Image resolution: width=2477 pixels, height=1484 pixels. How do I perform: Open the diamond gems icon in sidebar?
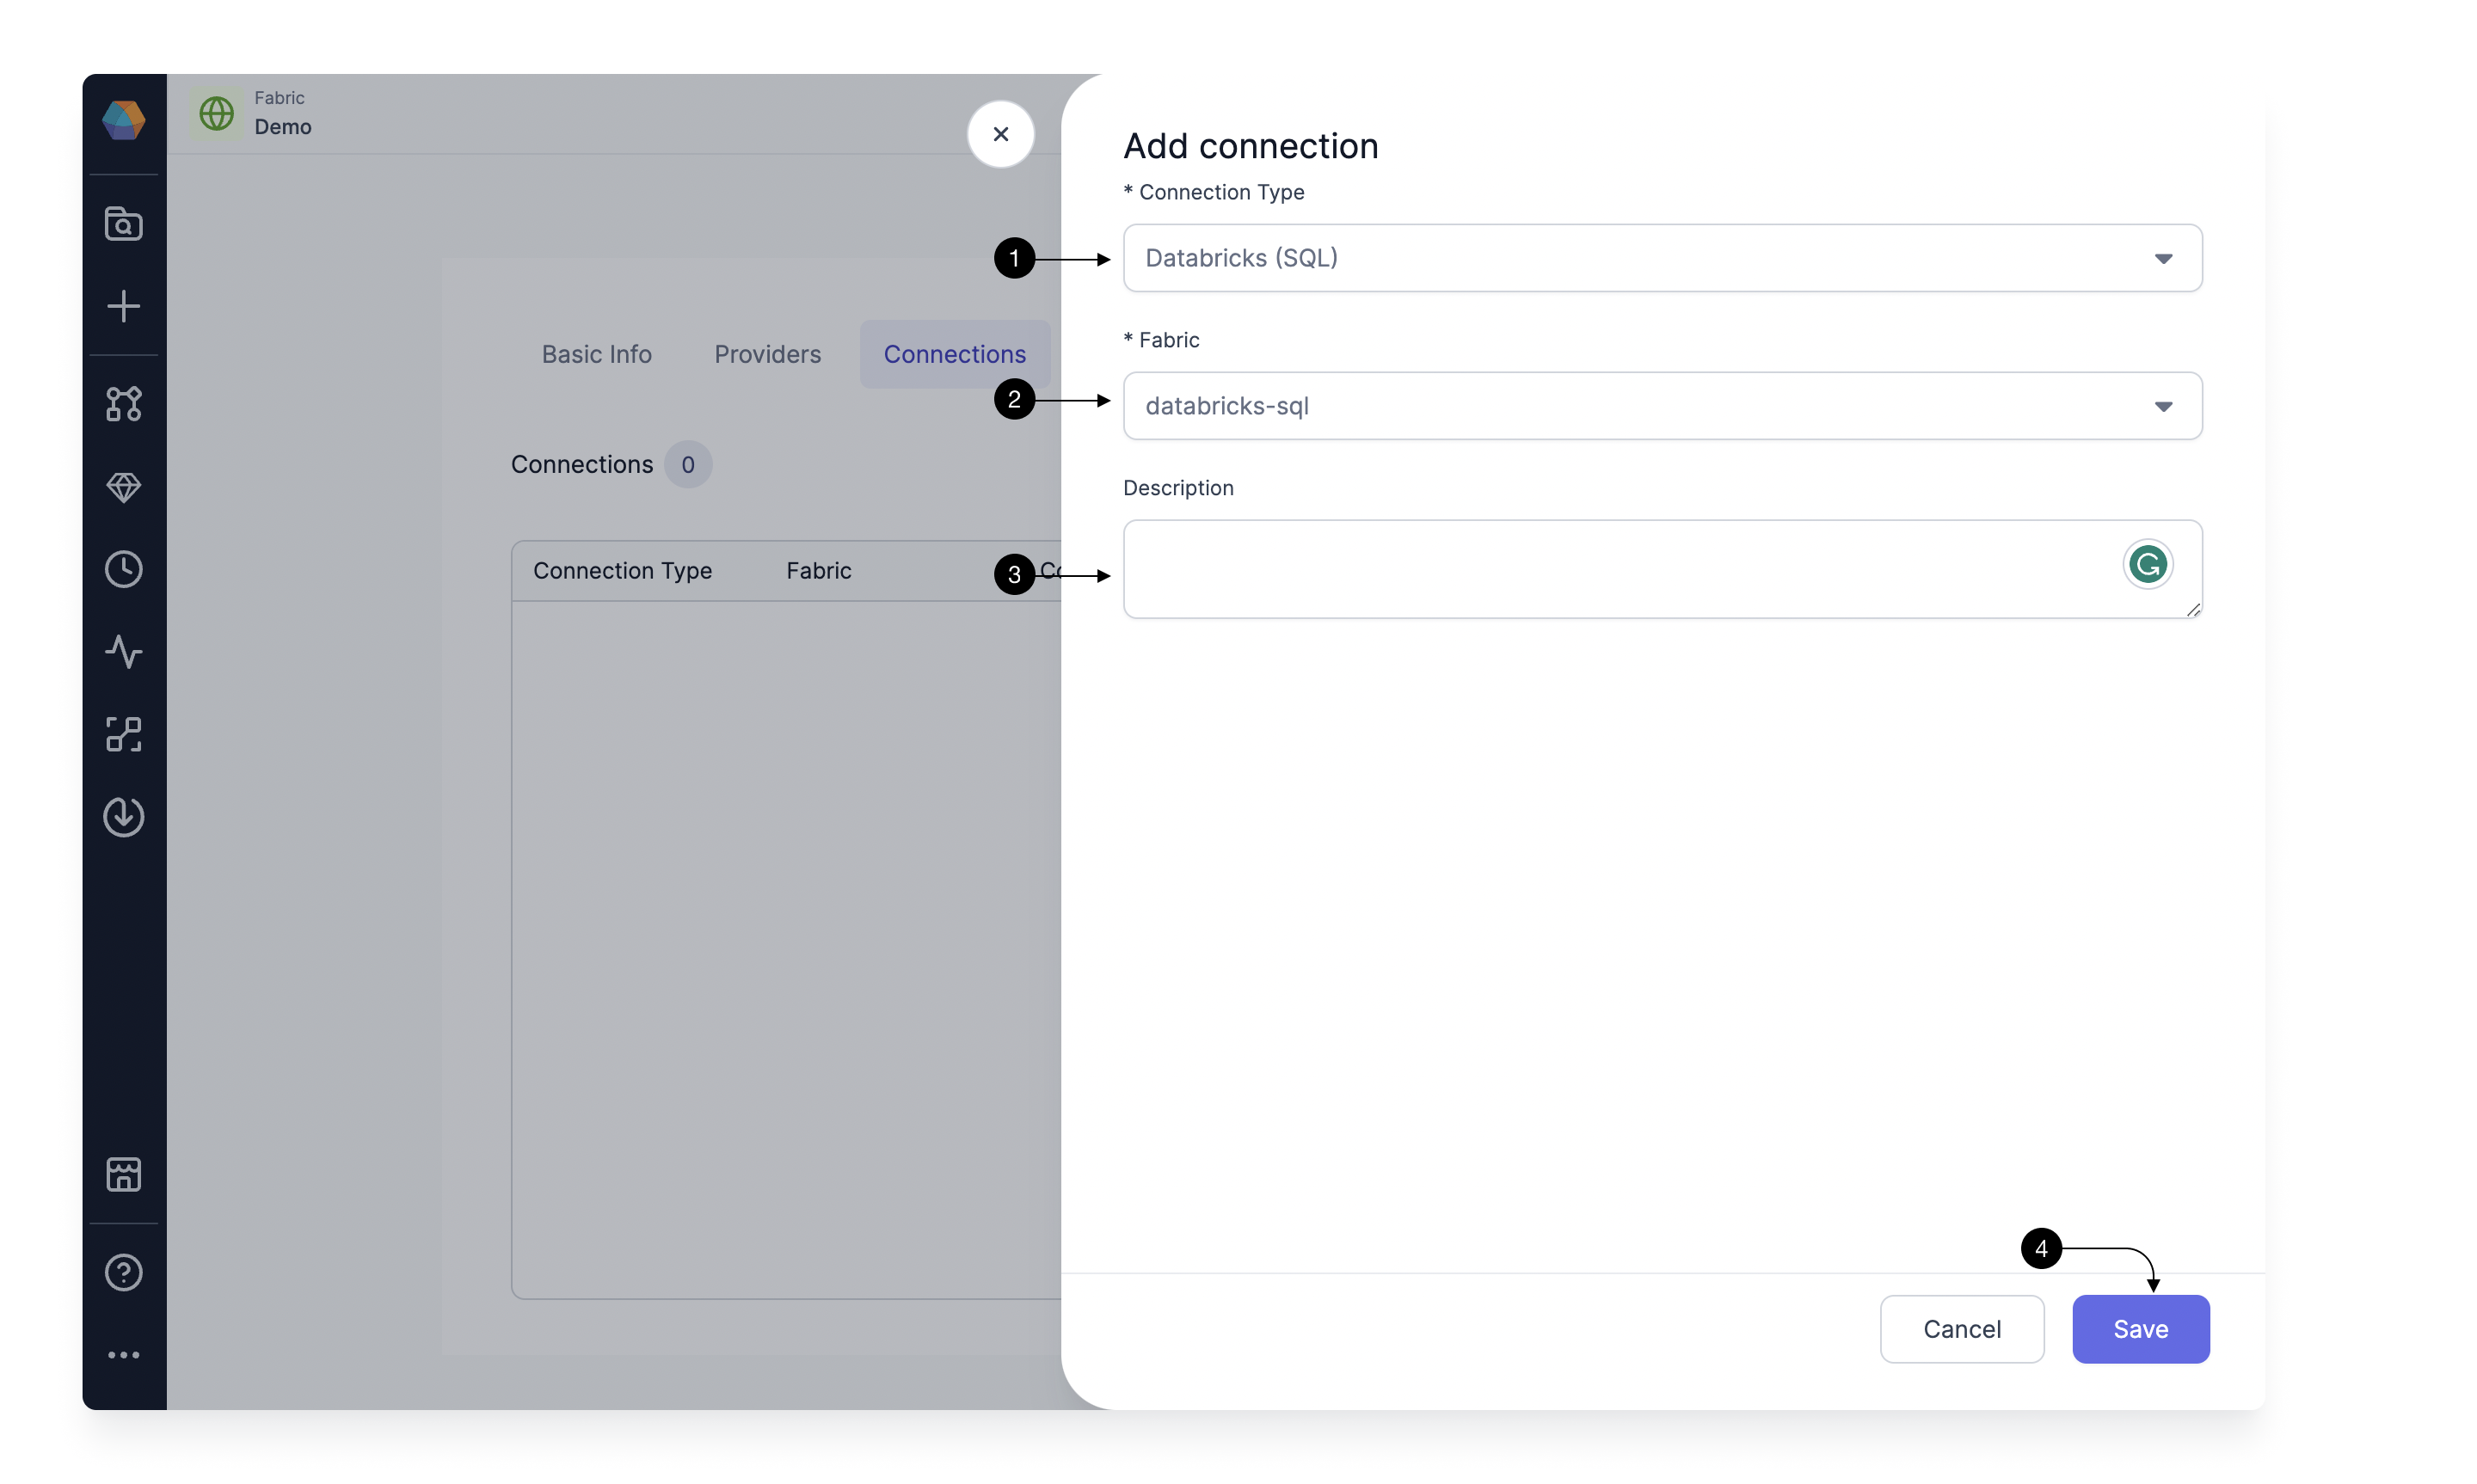tap(124, 487)
